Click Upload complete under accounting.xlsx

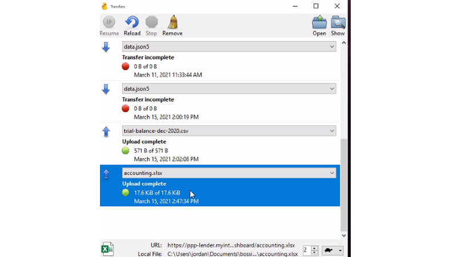(x=144, y=183)
